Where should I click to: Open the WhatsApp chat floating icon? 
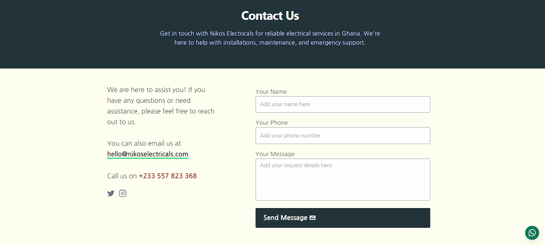pos(532,233)
